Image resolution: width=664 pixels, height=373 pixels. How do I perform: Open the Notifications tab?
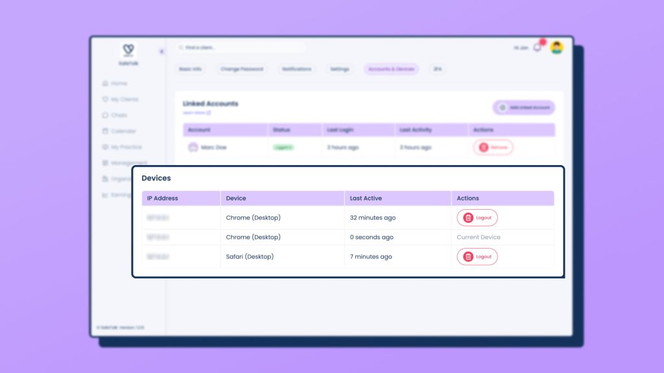pyautogui.click(x=296, y=69)
